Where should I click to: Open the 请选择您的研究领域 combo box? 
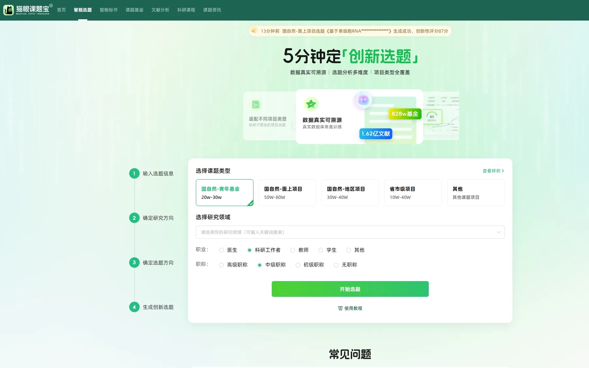tap(347, 232)
